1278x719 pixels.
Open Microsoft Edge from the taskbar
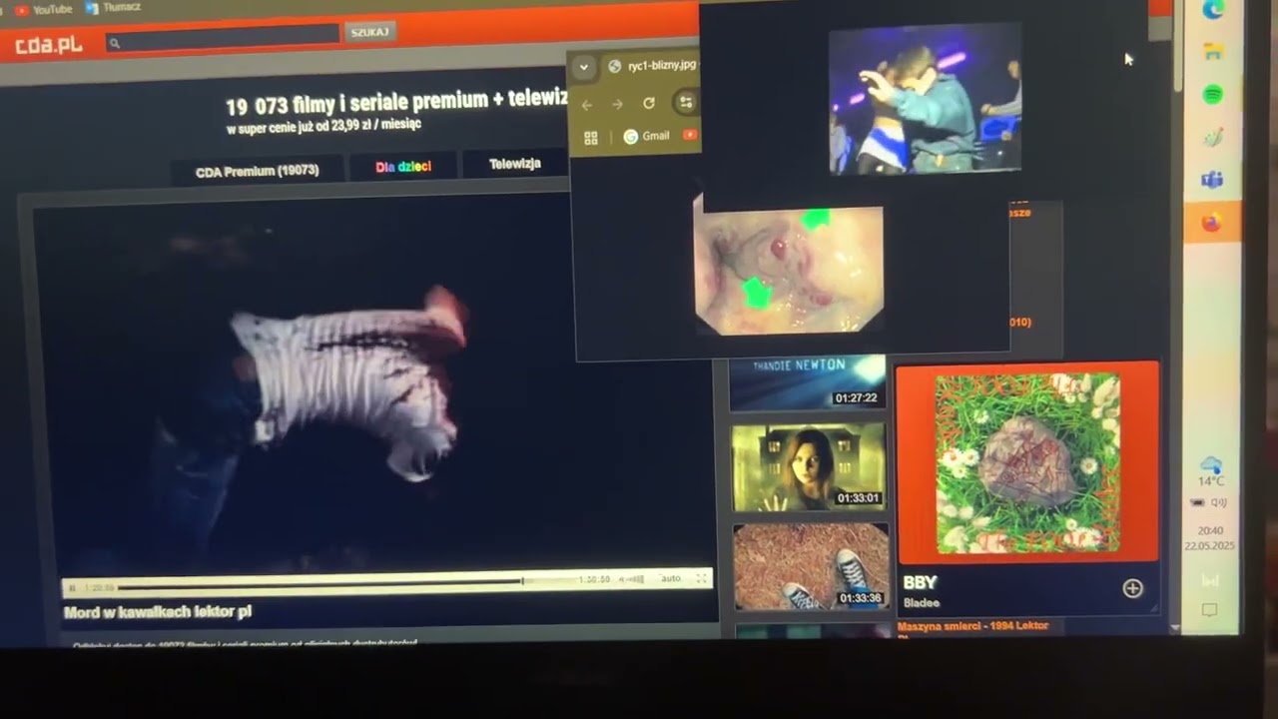coord(1213,10)
